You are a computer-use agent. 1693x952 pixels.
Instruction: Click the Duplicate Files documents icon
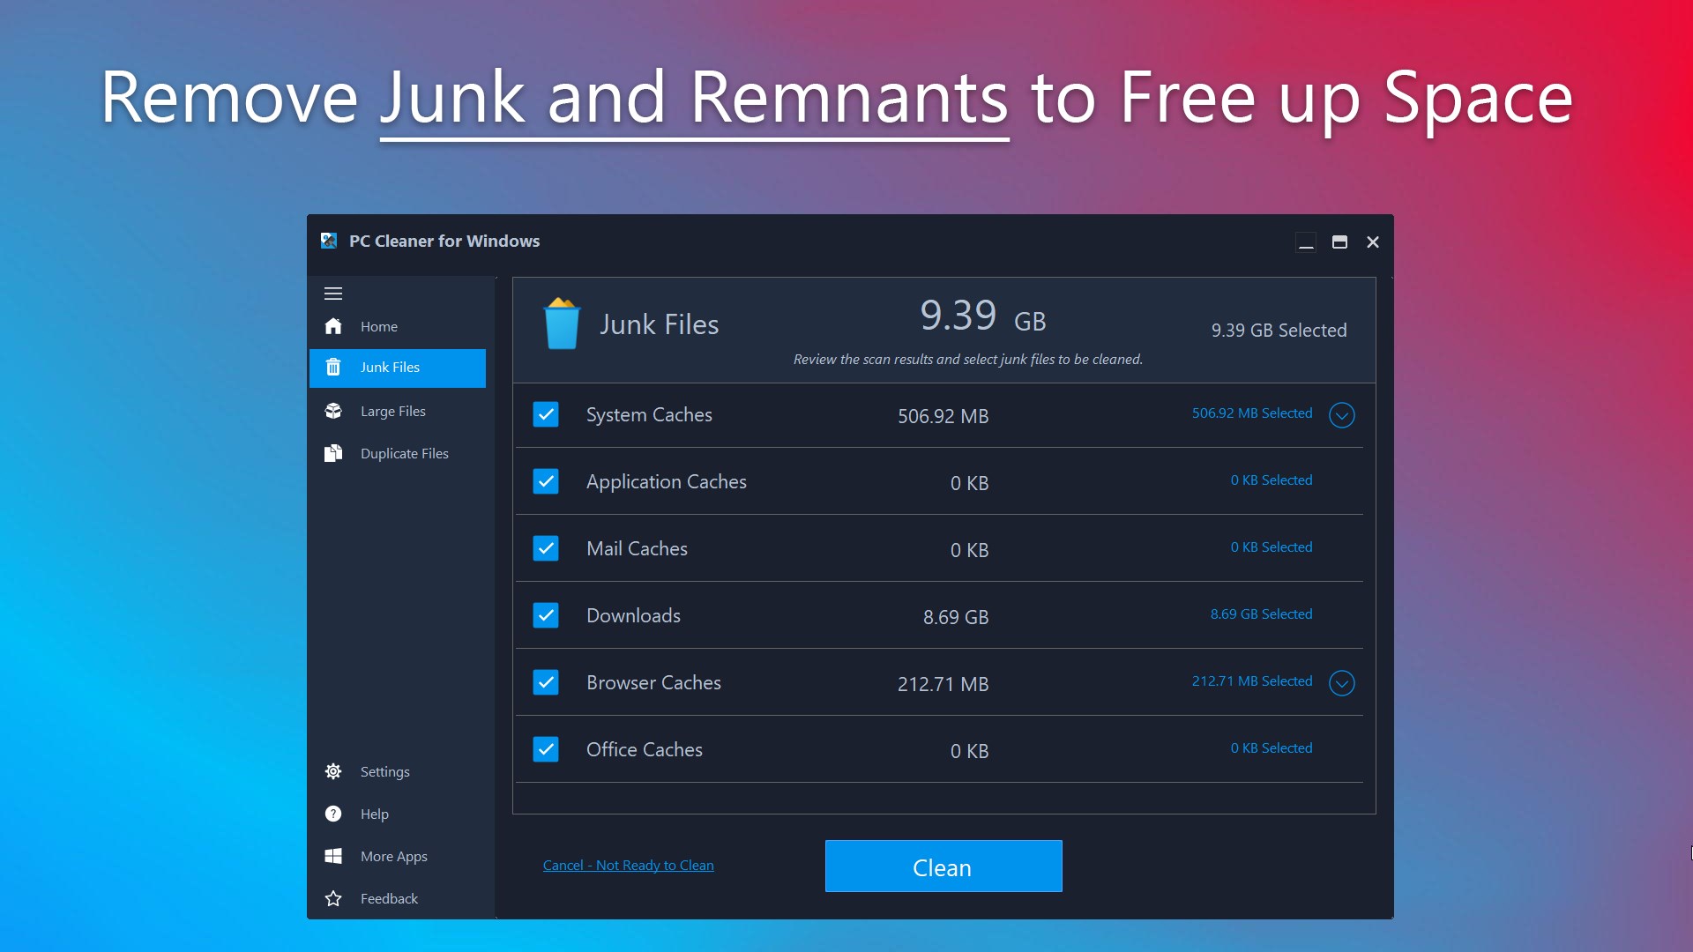333,453
